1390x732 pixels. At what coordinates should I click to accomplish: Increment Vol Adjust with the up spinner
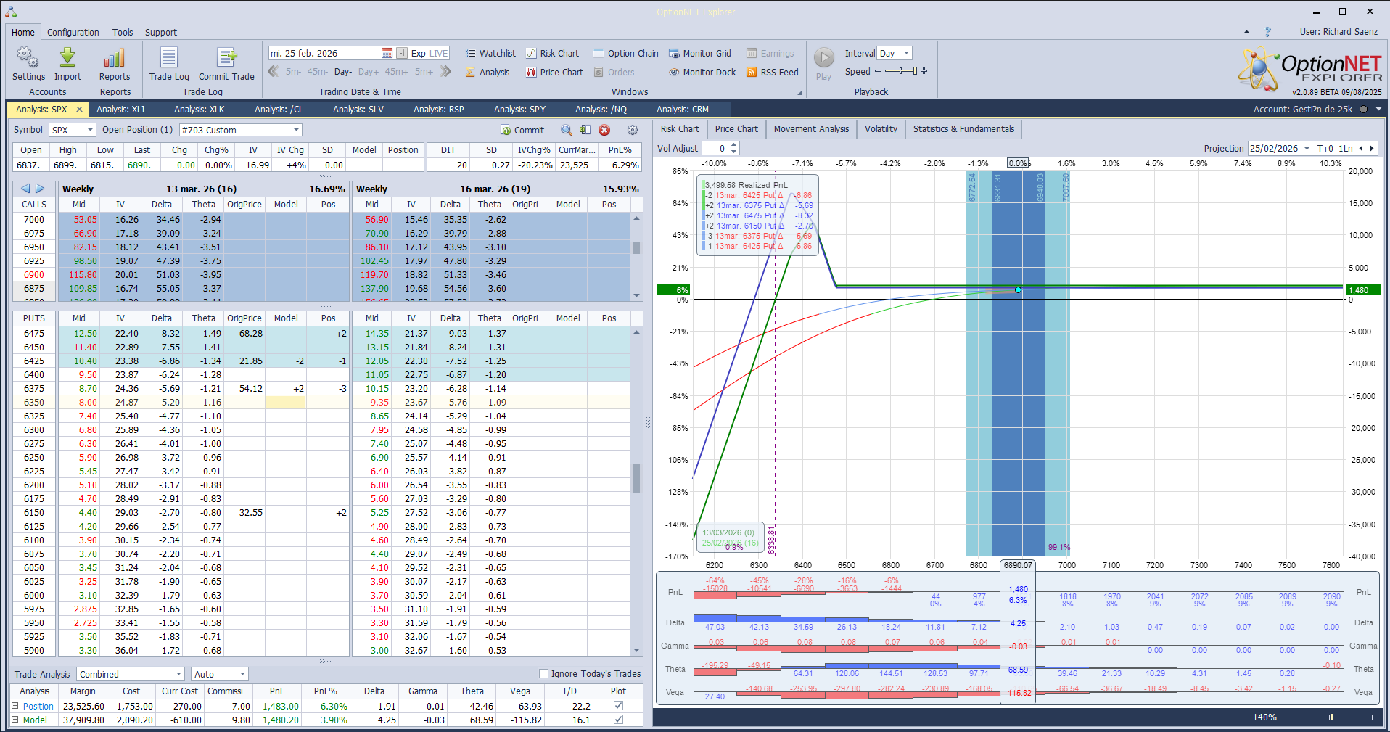pos(734,145)
